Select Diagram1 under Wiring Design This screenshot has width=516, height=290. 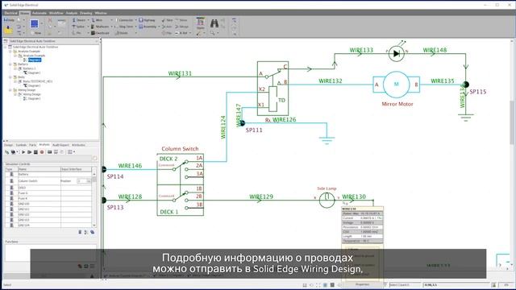pyautogui.click(x=34, y=98)
